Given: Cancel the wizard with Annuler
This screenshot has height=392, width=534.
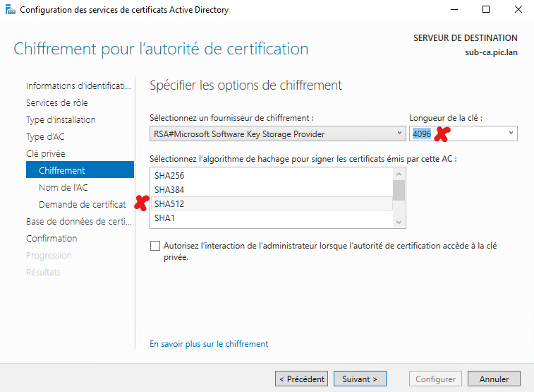Looking at the screenshot, I should point(494,379).
